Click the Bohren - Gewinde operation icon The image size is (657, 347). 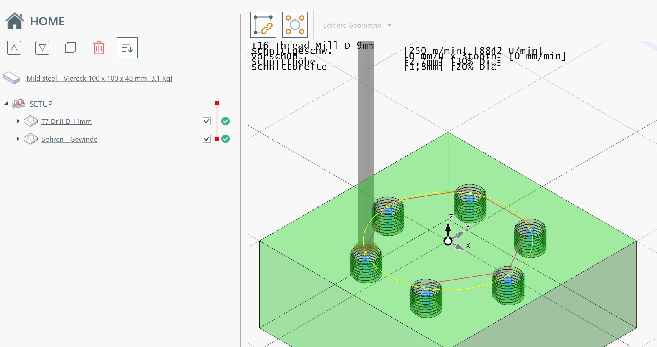[x=31, y=139]
